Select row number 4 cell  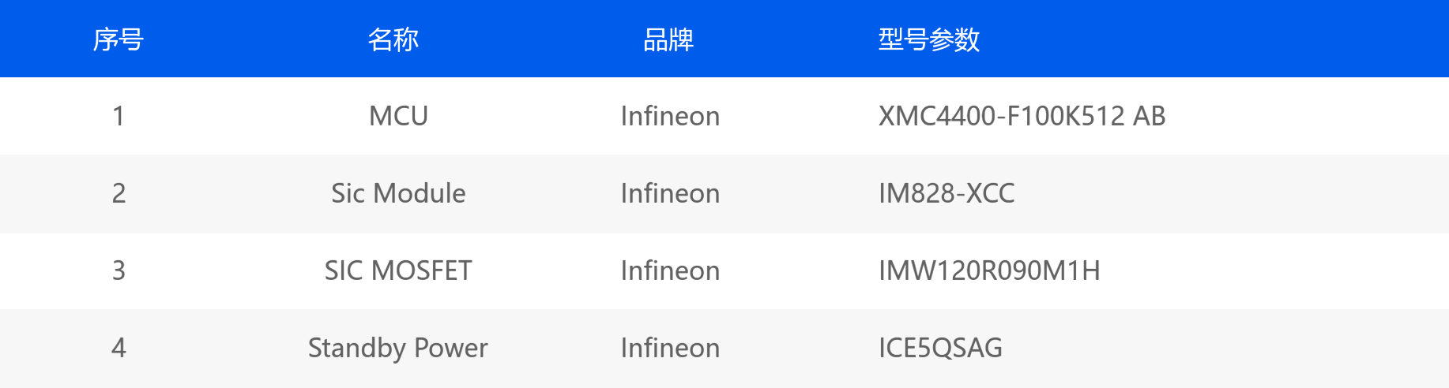[x=119, y=348]
